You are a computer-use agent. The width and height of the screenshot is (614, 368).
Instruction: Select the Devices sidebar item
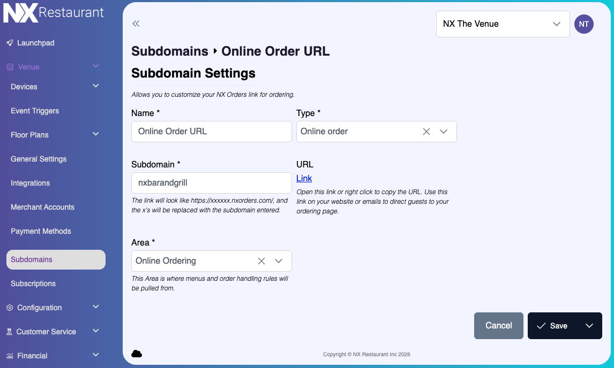pyautogui.click(x=24, y=86)
